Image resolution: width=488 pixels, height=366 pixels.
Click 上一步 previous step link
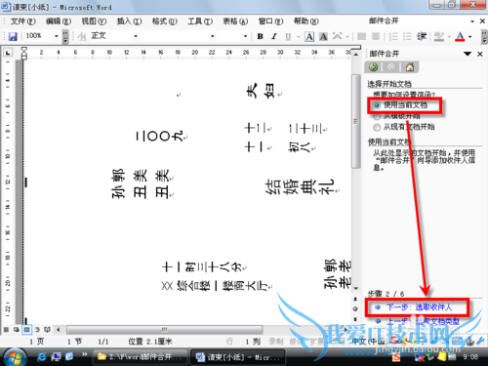pos(423,321)
